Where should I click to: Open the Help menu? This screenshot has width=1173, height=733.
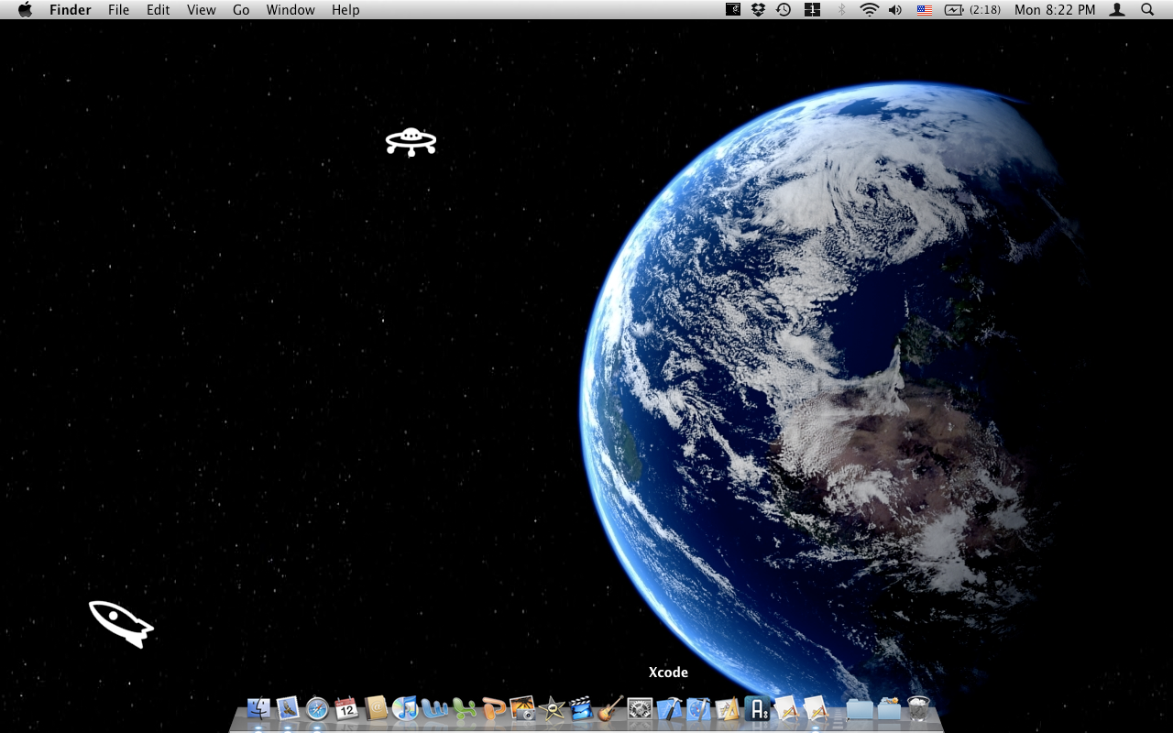(x=345, y=10)
